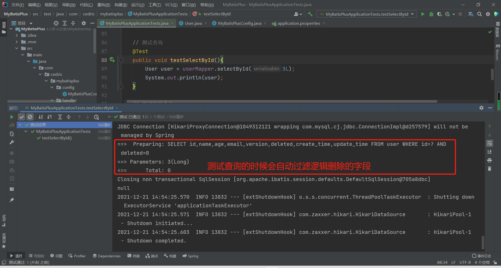Open the Profiler tool window
501x268 pixels.
77,256
